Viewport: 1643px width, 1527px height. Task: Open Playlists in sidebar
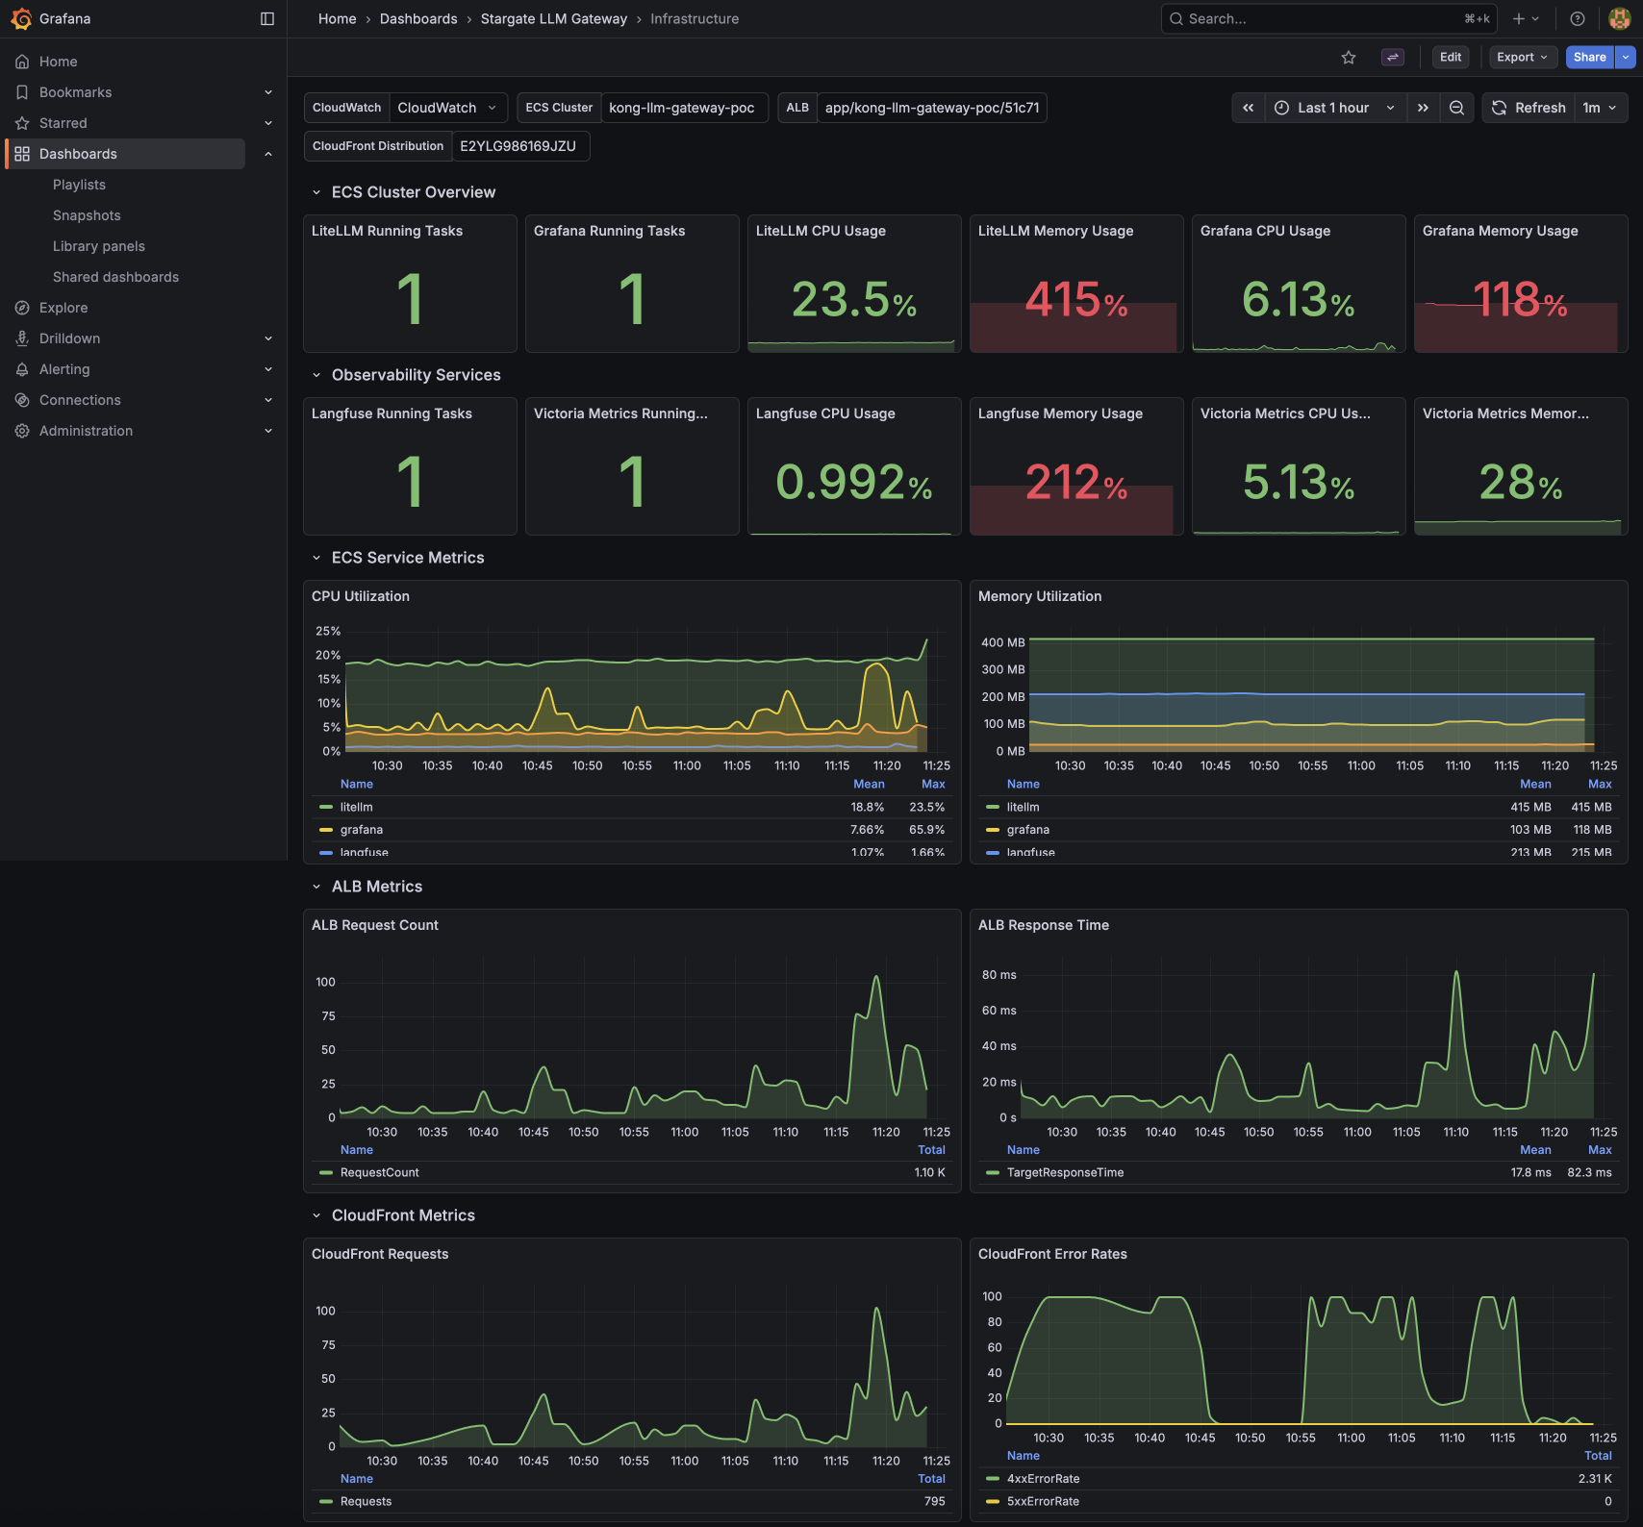80,185
